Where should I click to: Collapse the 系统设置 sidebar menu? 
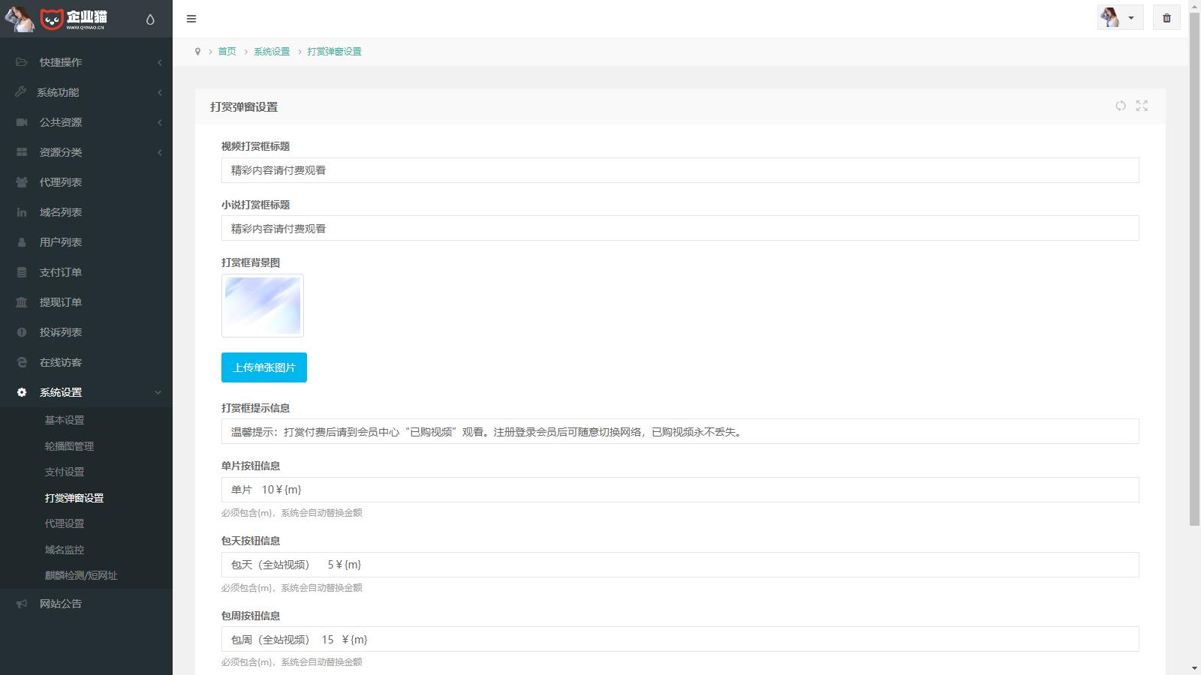click(x=60, y=392)
